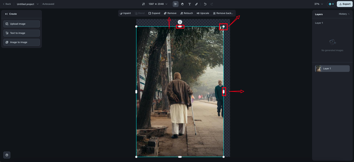Screen dimensions: 354x162
Task: Choose Expand in the image toolbar
Action: point(154,13)
